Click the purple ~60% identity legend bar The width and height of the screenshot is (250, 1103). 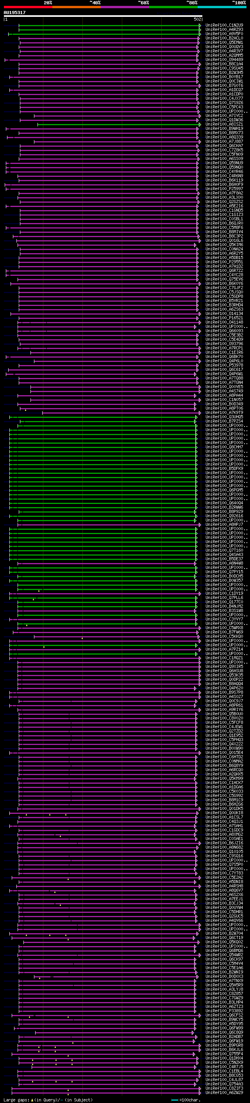point(125,7)
